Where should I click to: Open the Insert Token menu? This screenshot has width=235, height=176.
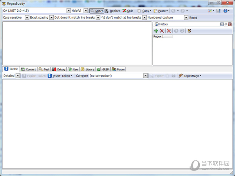(x=60, y=76)
